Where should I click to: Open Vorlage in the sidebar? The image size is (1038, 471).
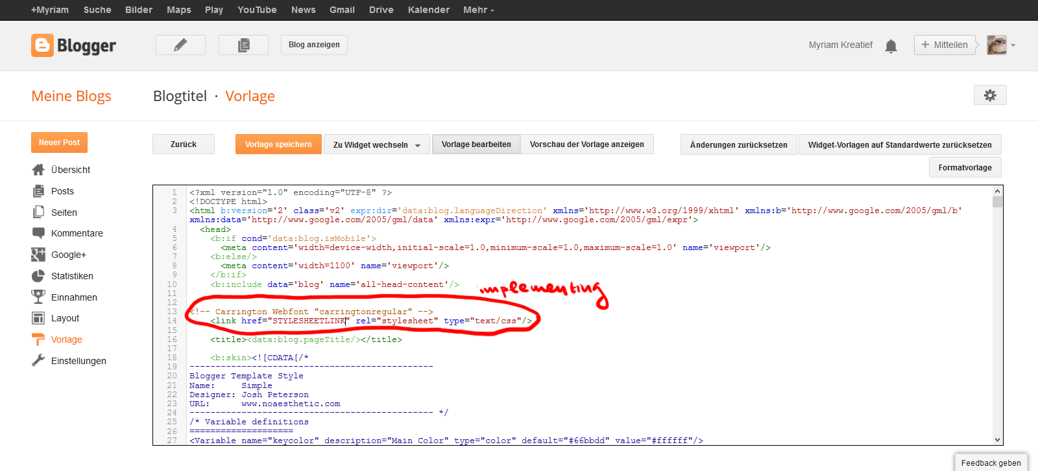67,339
